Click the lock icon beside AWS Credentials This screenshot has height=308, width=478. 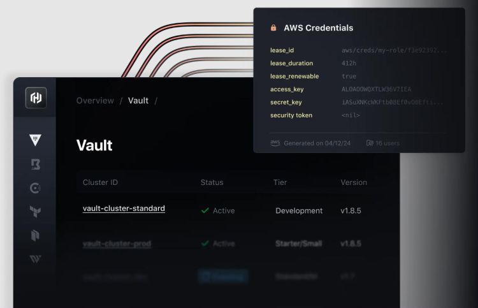(x=273, y=28)
